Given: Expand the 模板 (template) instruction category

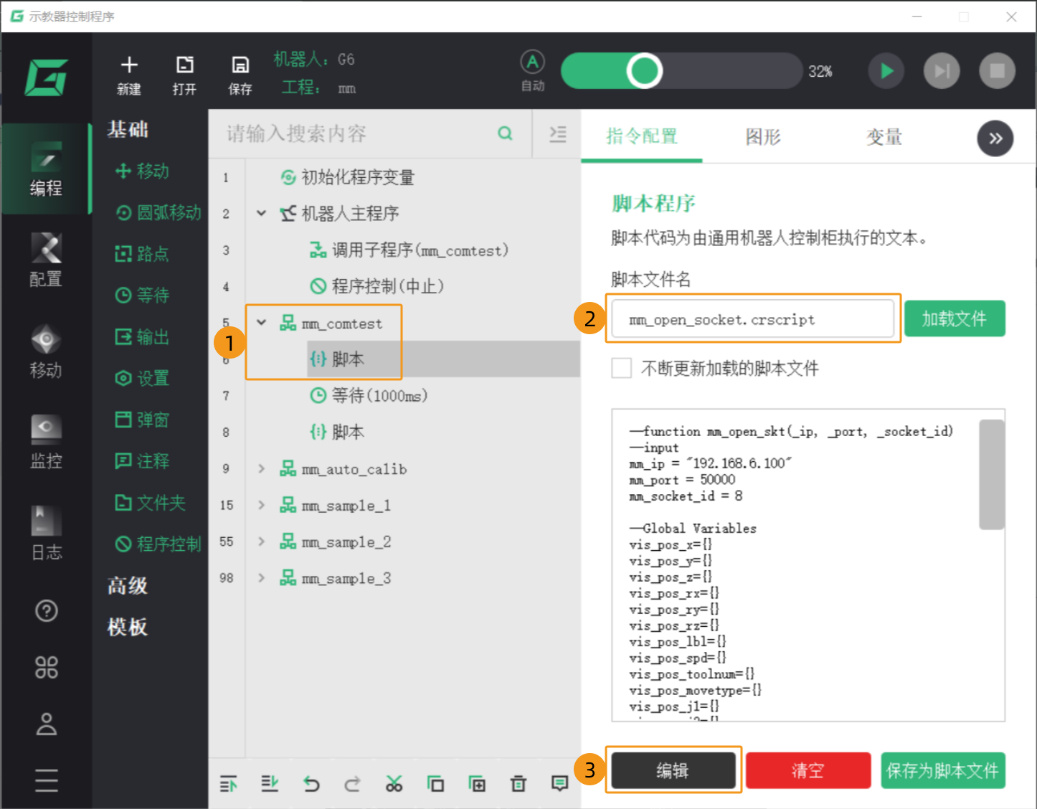Looking at the screenshot, I should 128,628.
